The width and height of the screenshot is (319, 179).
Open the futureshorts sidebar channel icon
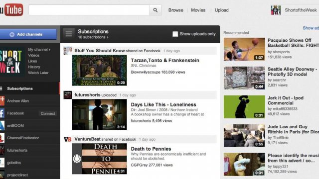tap(2, 150)
